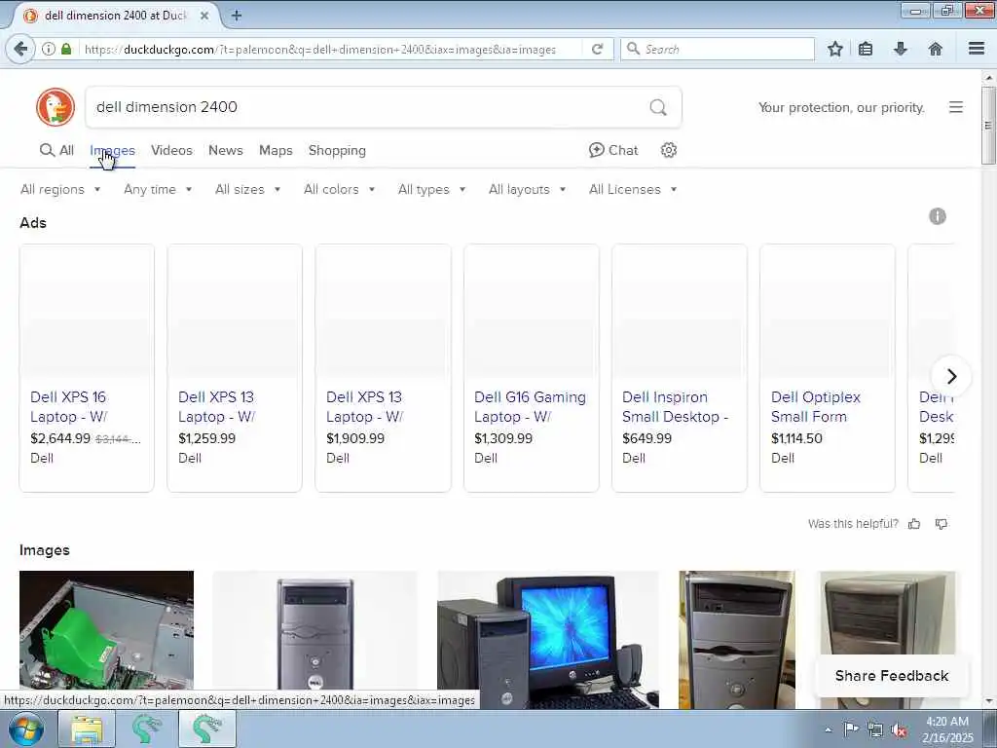This screenshot has height=748, width=997.
Task: Open the network tray icon
Action: 875,729
